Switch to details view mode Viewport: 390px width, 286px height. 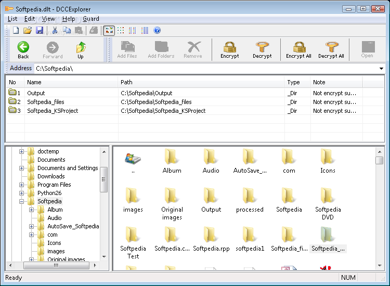145,30
